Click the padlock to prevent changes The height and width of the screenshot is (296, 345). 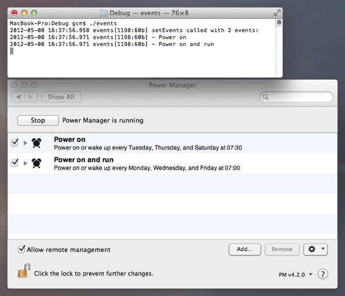(24, 271)
